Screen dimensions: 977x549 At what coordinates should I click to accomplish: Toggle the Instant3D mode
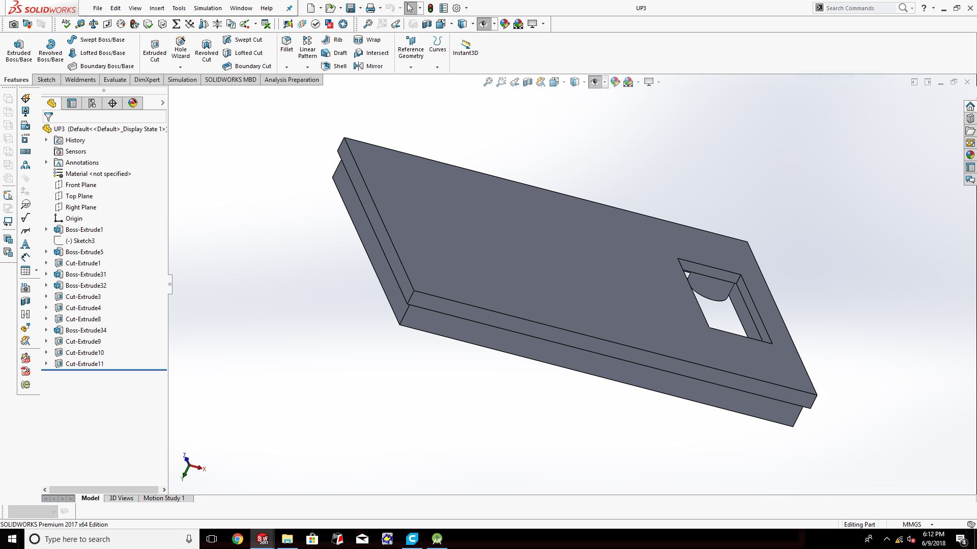pos(465,47)
